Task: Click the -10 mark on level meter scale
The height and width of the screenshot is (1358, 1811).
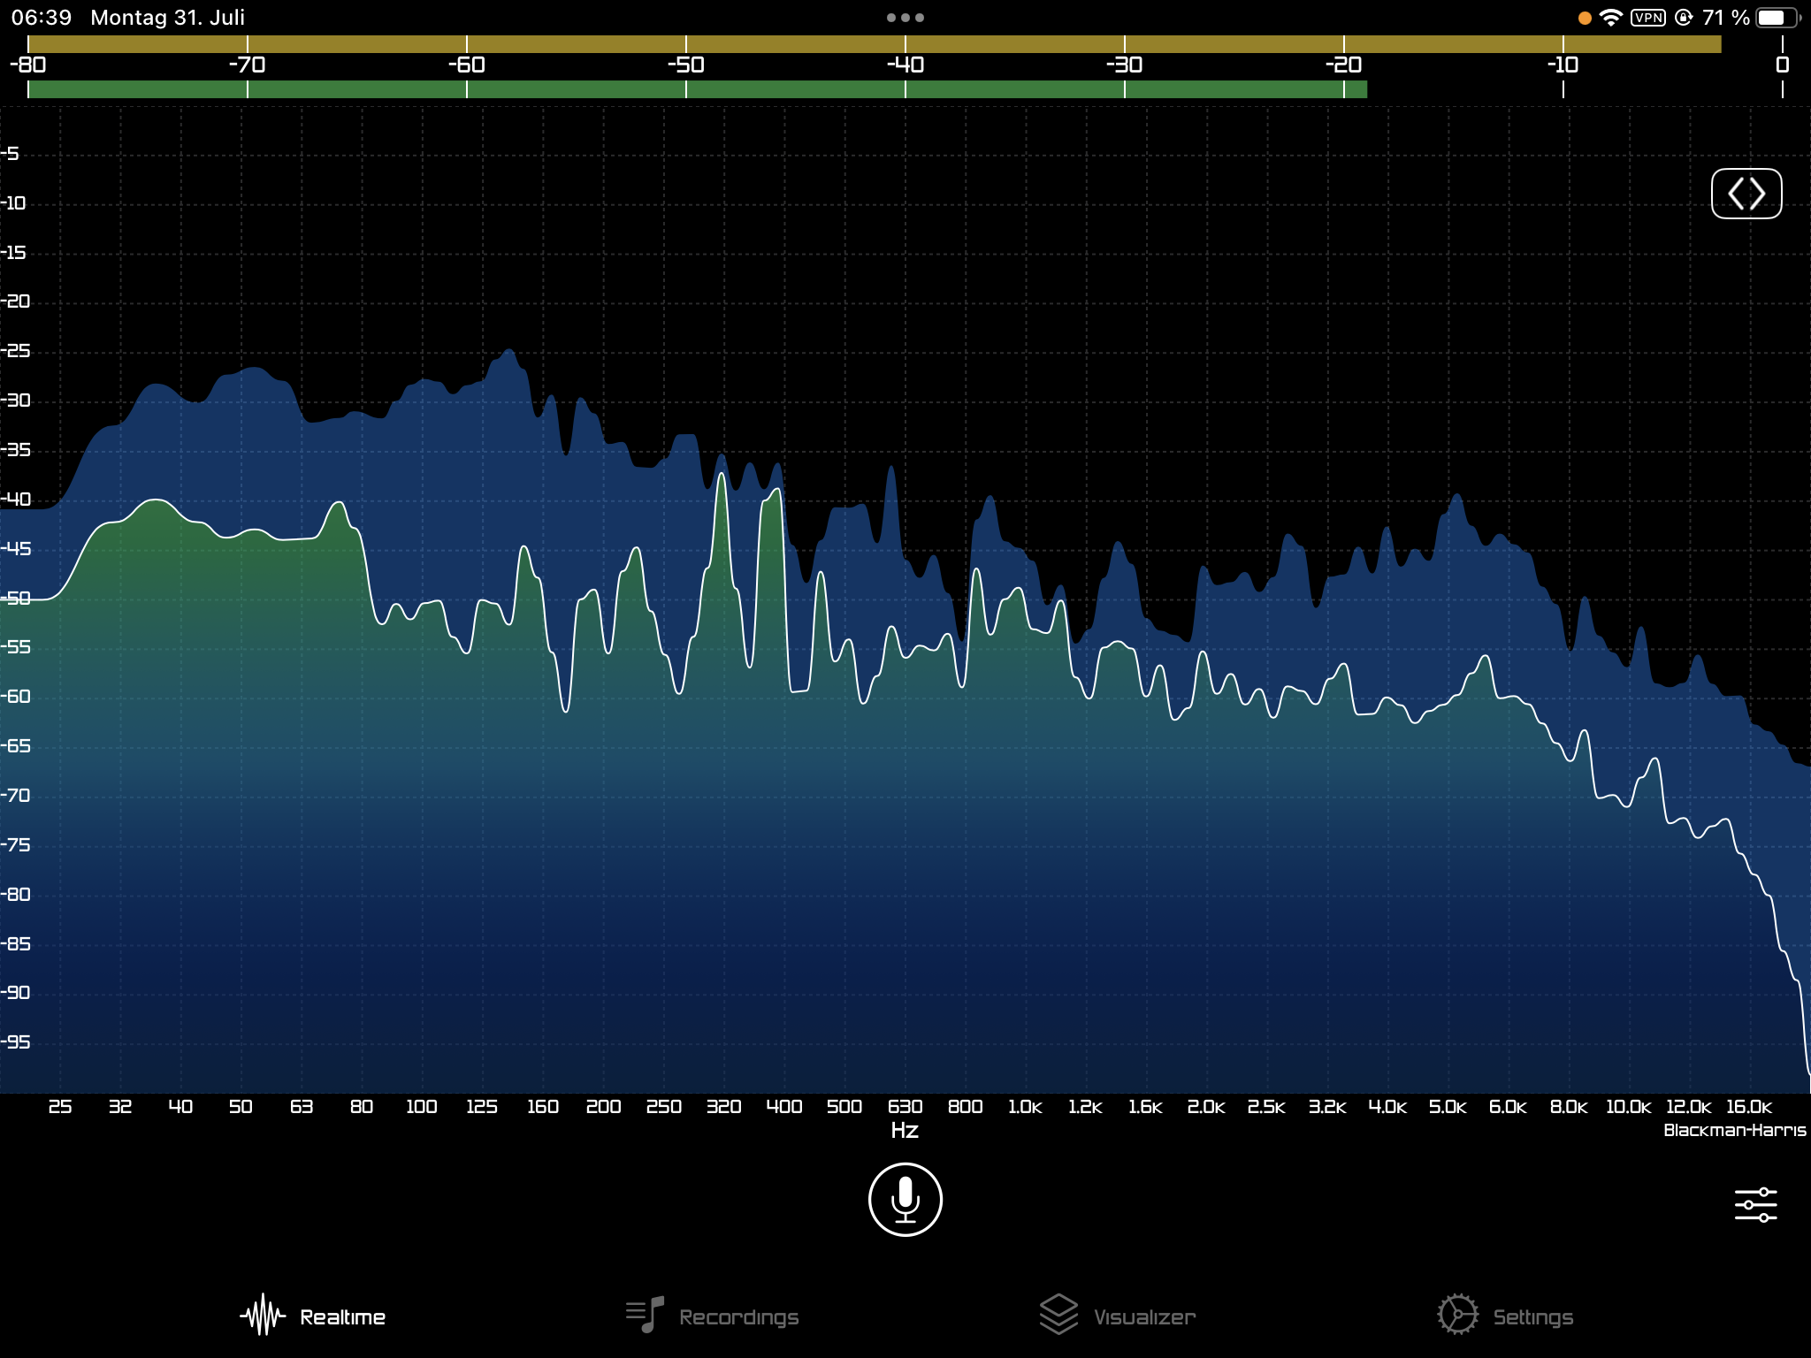Action: pyautogui.click(x=1563, y=65)
